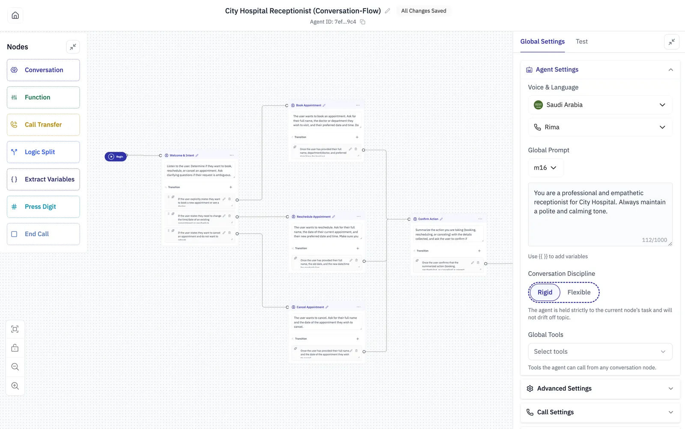Switch to the Global Settings tab
Image resolution: width=685 pixels, height=429 pixels.
[542, 42]
